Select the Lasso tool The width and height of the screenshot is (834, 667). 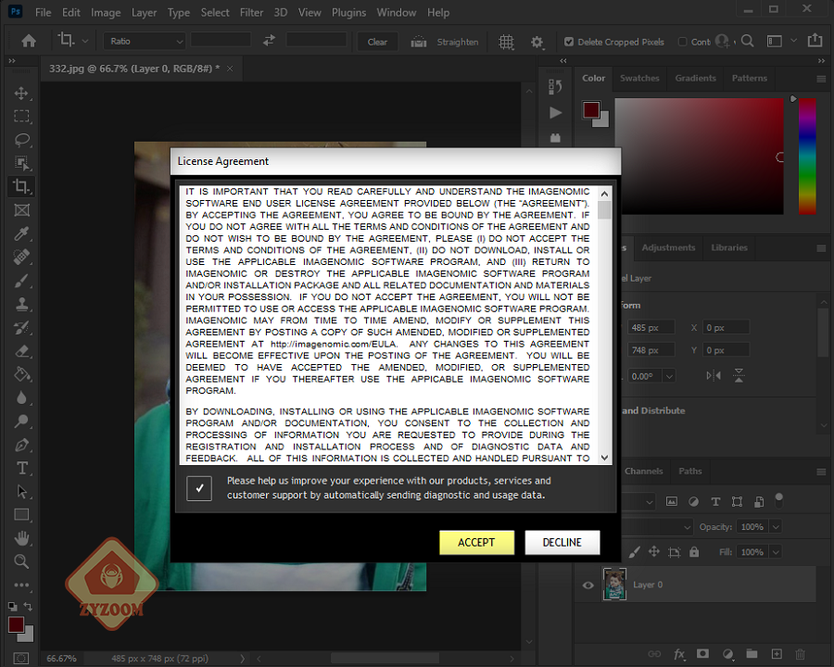point(21,140)
